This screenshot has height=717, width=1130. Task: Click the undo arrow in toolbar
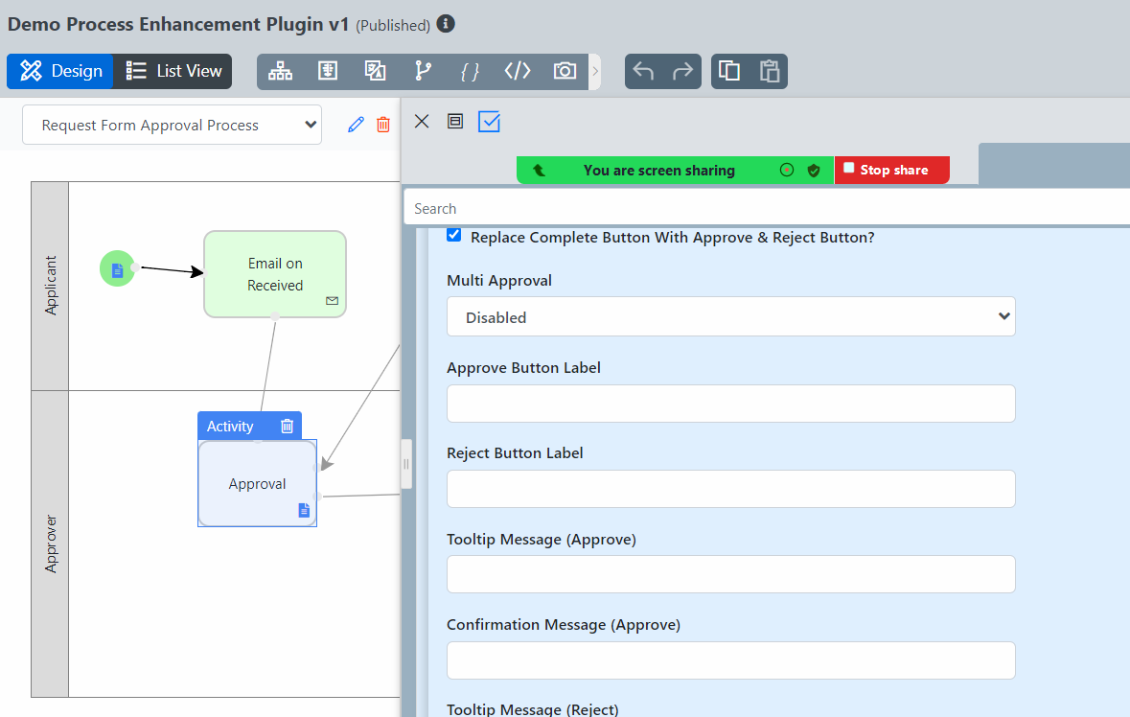pos(644,72)
